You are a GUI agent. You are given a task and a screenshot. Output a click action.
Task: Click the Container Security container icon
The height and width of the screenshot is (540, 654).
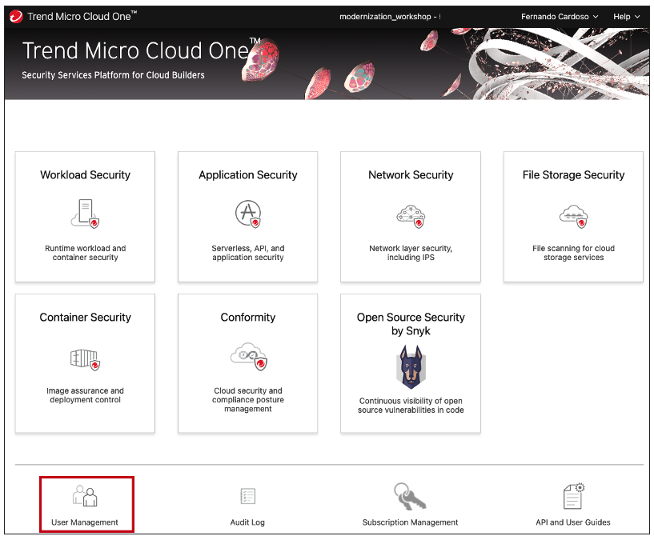[x=85, y=359]
